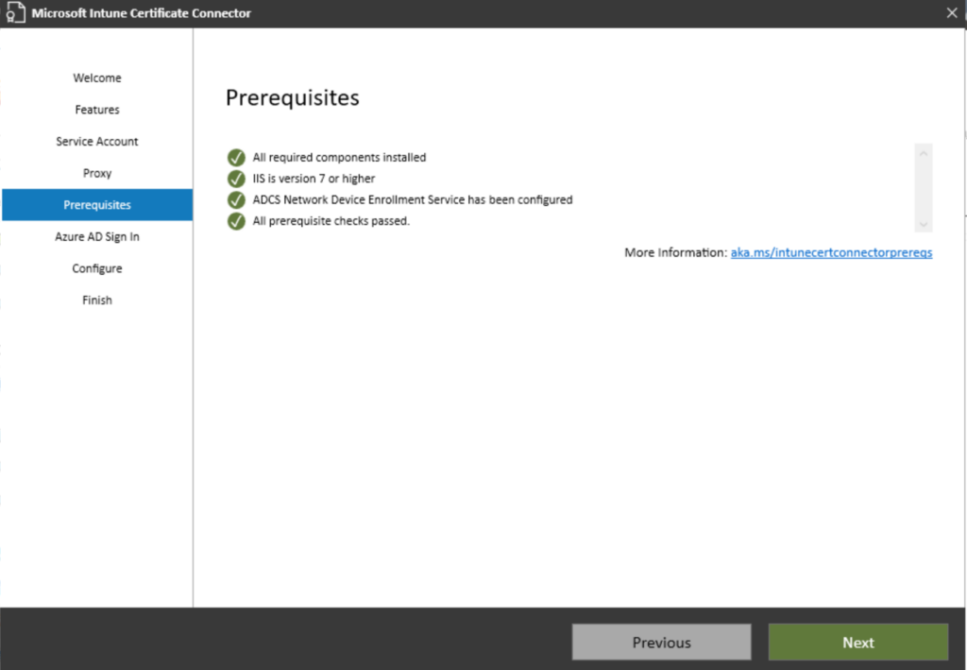Click the ADCS Network Device Enrollment Service line
Image resolution: width=967 pixels, height=670 pixels.
click(413, 200)
